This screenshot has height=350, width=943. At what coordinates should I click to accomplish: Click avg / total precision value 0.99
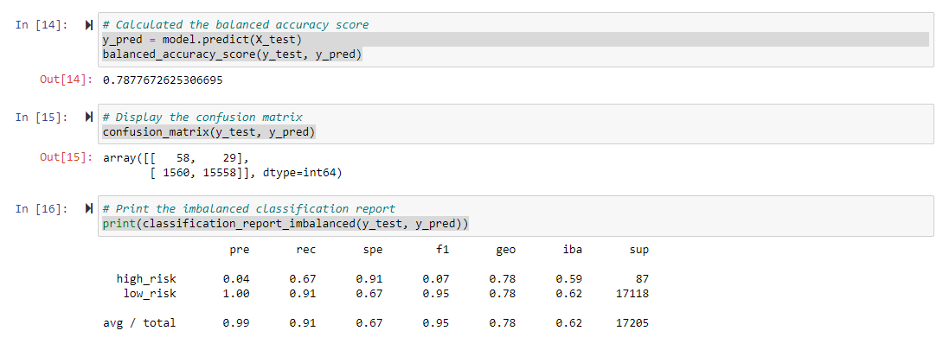[235, 323]
